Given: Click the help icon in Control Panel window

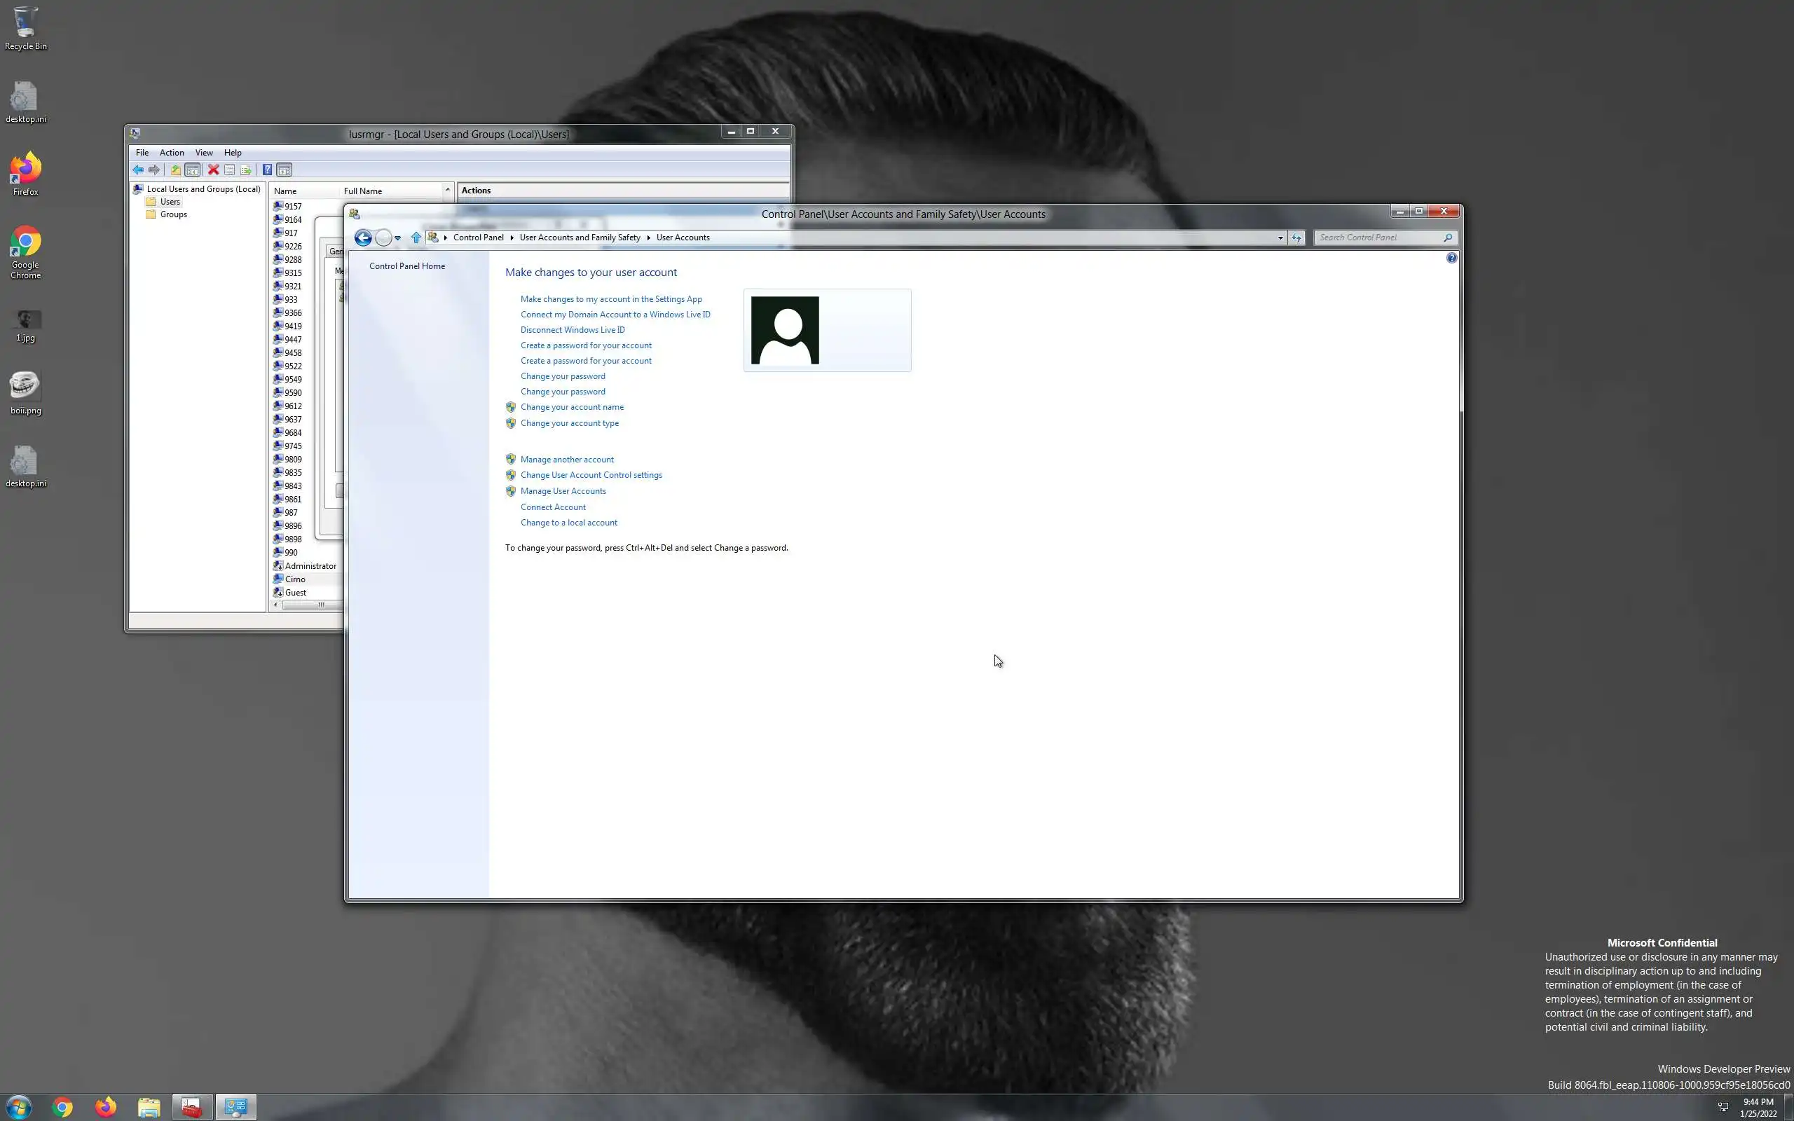Looking at the screenshot, I should coord(1451,258).
